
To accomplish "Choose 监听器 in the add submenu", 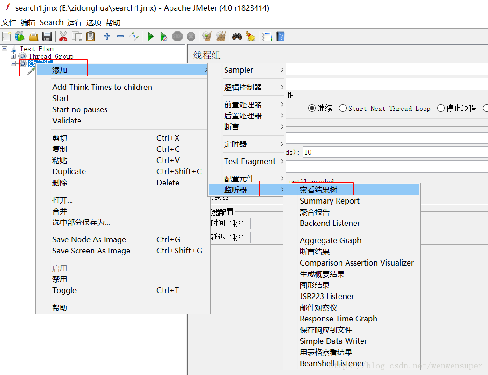I will 247,190.
